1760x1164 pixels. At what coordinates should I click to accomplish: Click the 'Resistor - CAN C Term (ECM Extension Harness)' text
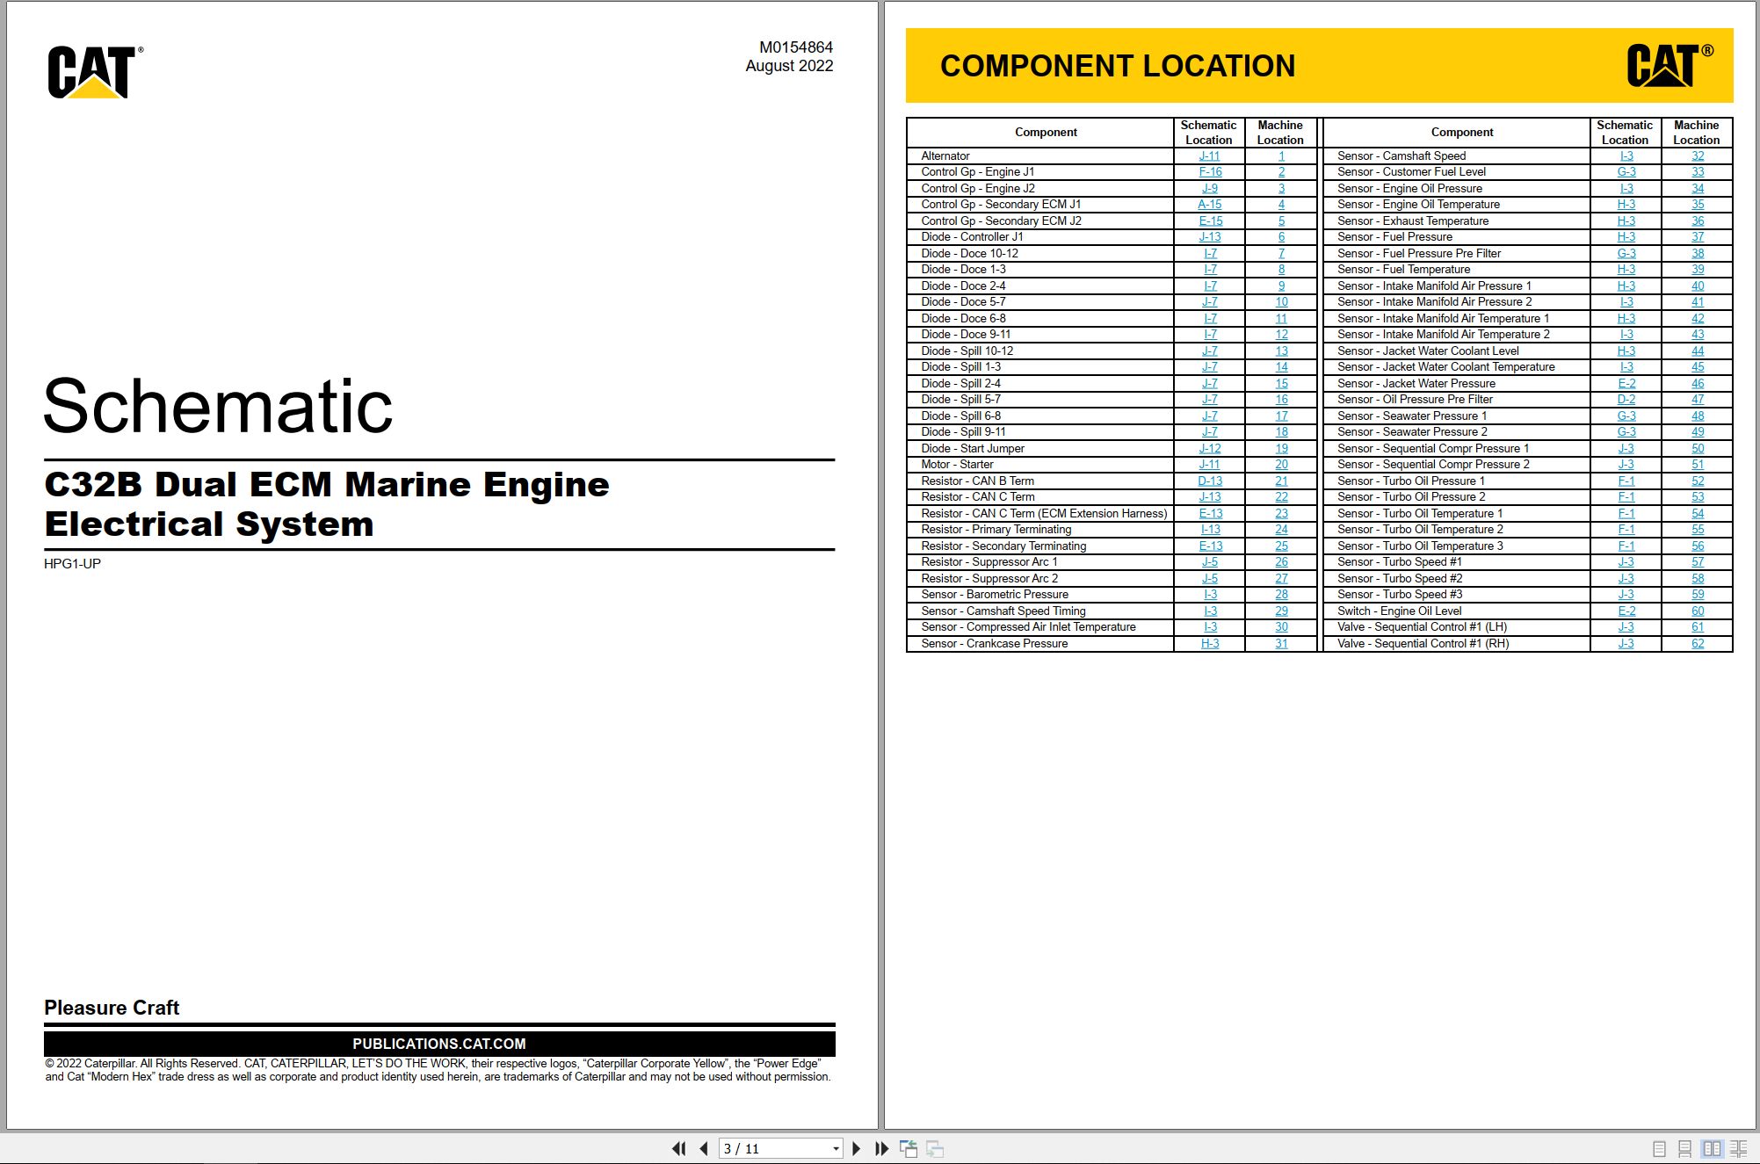click(1044, 514)
